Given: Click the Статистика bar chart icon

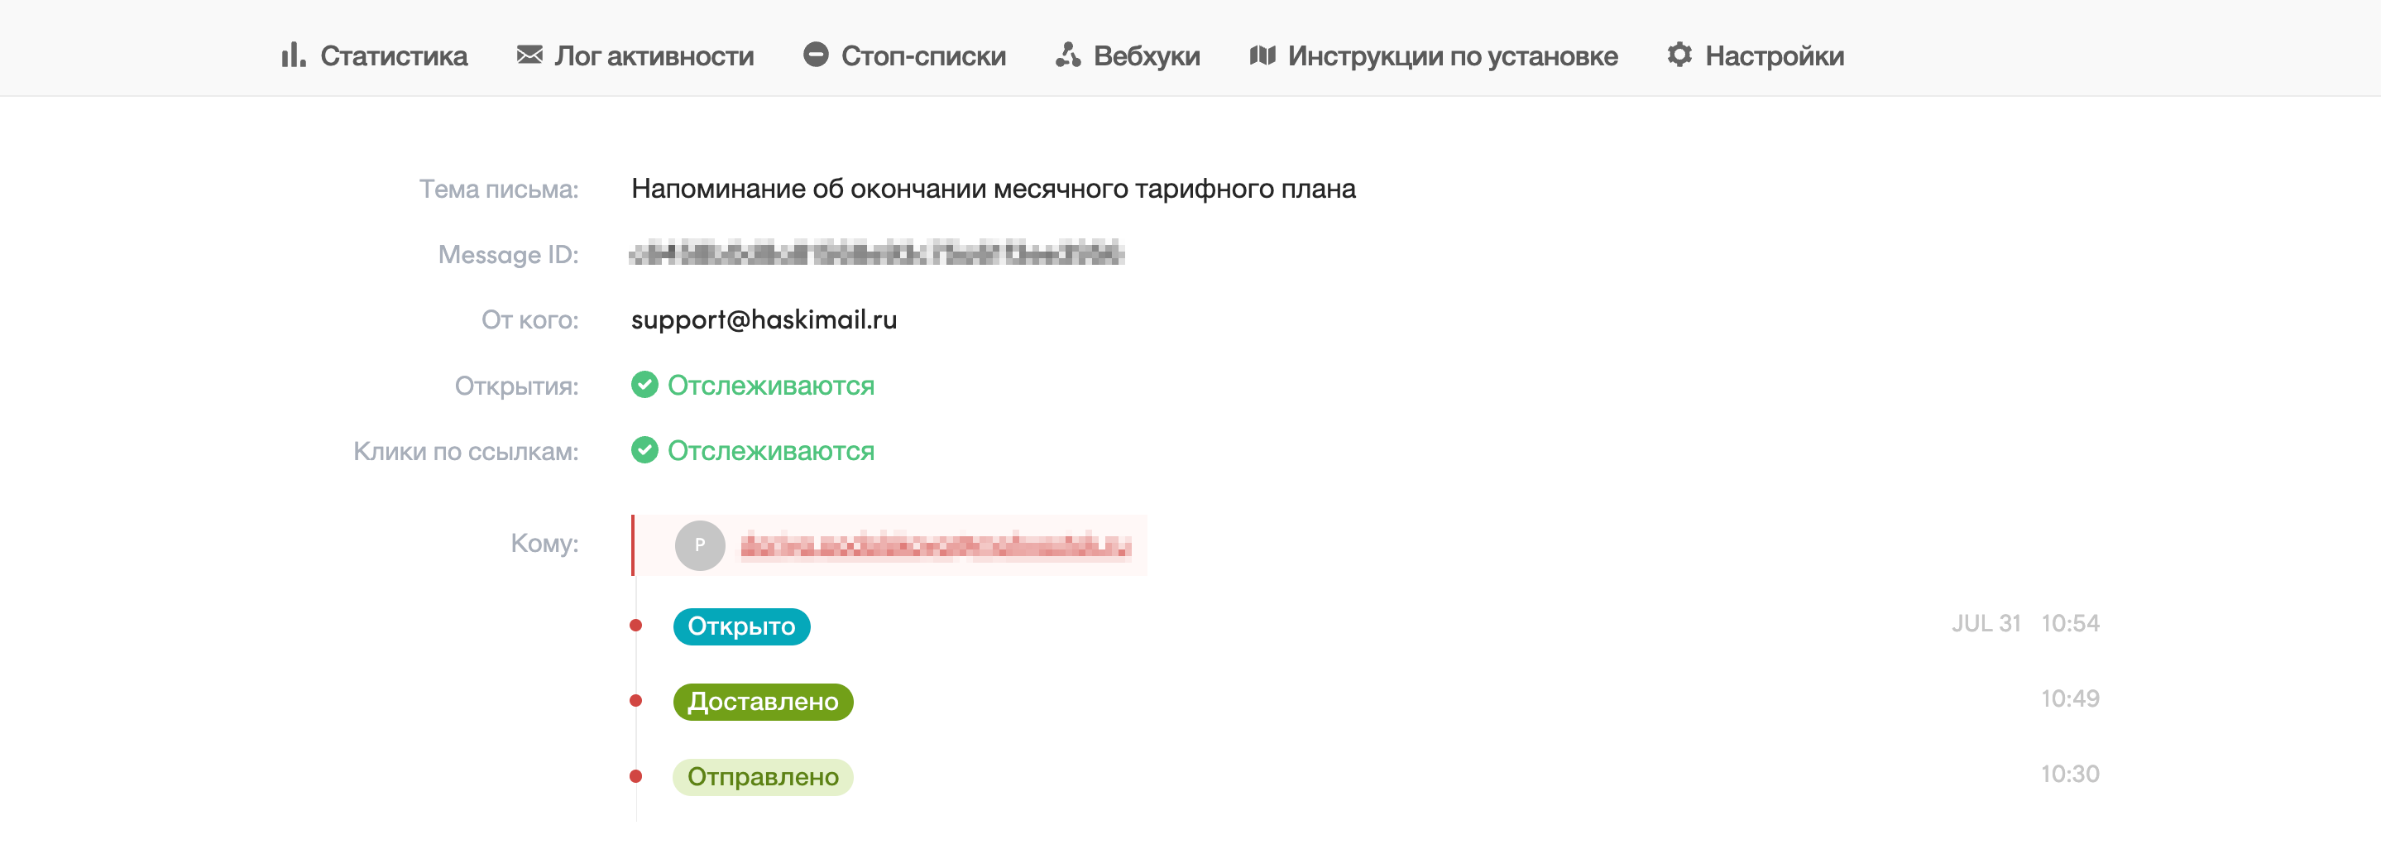Looking at the screenshot, I should [x=293, y=55].
